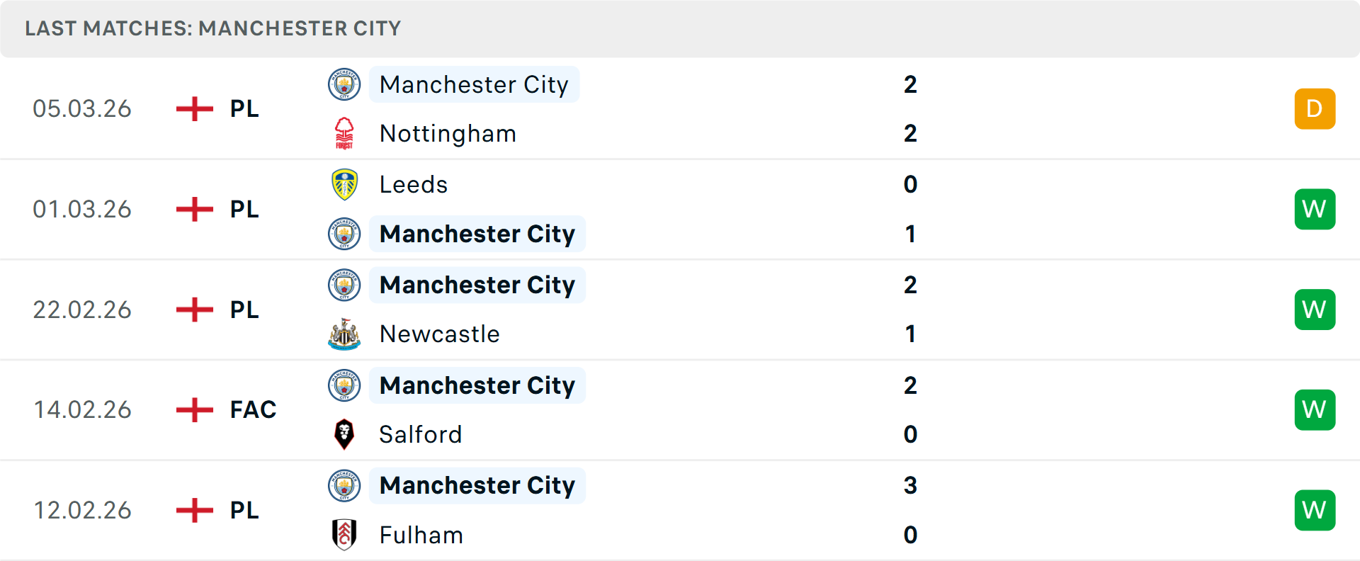This screenshot has width=1360, height=561.
Task: Select the Salford club logo
Action: pos(344,434)
